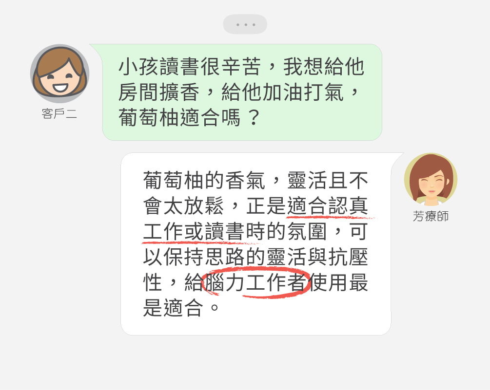Image resolution: width=490 pixels, height=390 pixels.
Task: Click 小孩讀書很辛苦 in the green bubble
Action: tap(189, 67)
